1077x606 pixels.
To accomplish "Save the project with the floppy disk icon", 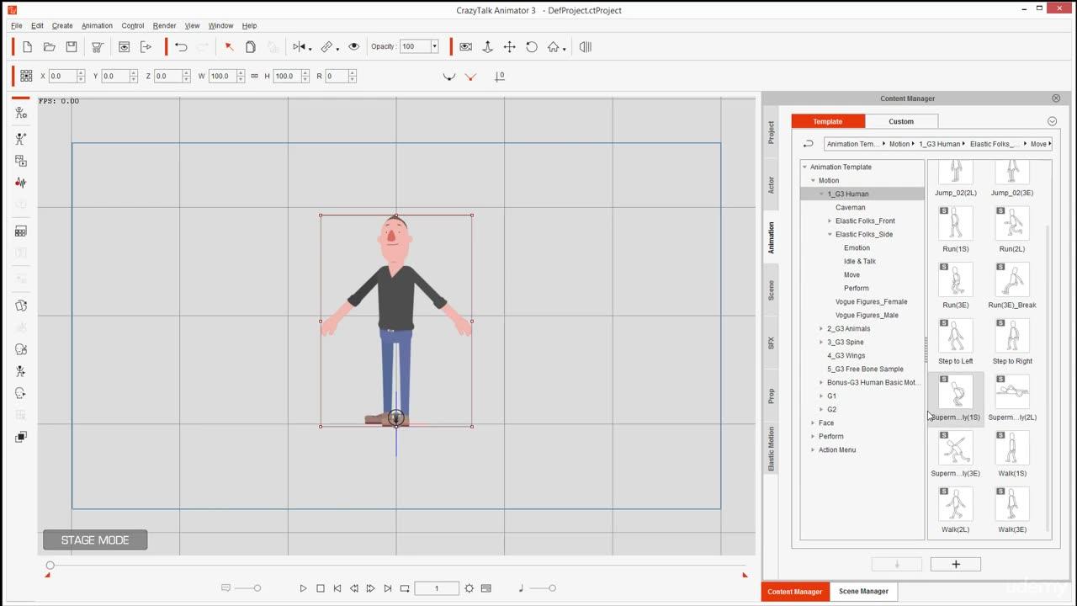I will [72, 47].
